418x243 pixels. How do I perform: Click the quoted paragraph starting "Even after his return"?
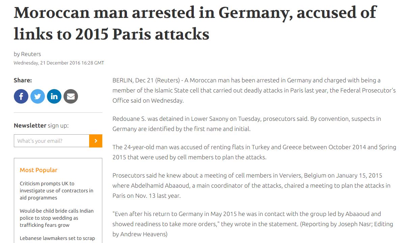pyautogui.click(x=253, y=224)
